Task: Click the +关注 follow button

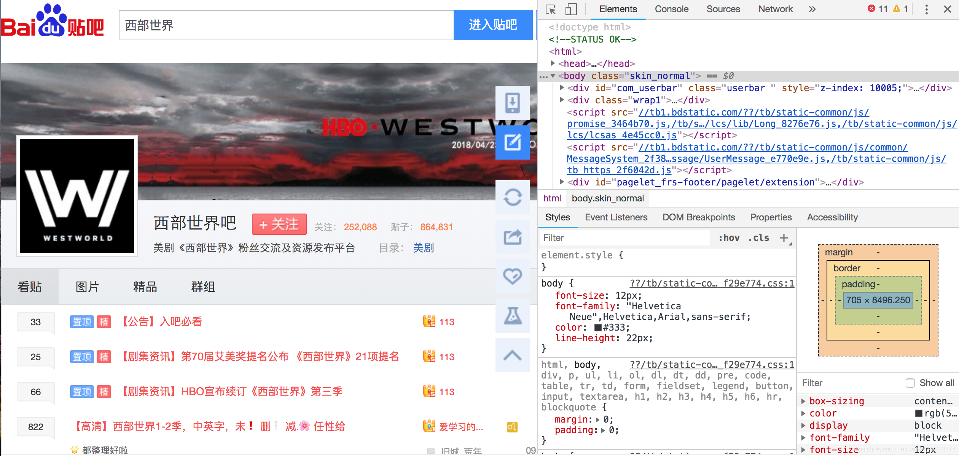Action: [x=279, y=224]
